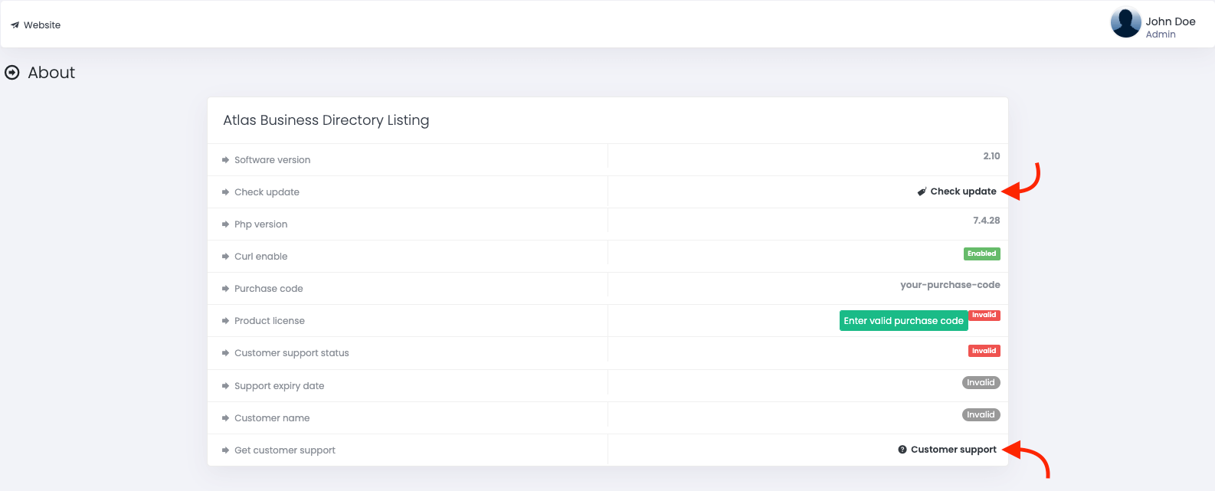Screen dimensions: 1215x491
Task: Click the arrow bullet icon beside Customer support status
Action: click(x=225, y=353)
